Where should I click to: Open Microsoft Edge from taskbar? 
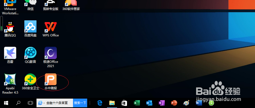[x=100, y=103]
